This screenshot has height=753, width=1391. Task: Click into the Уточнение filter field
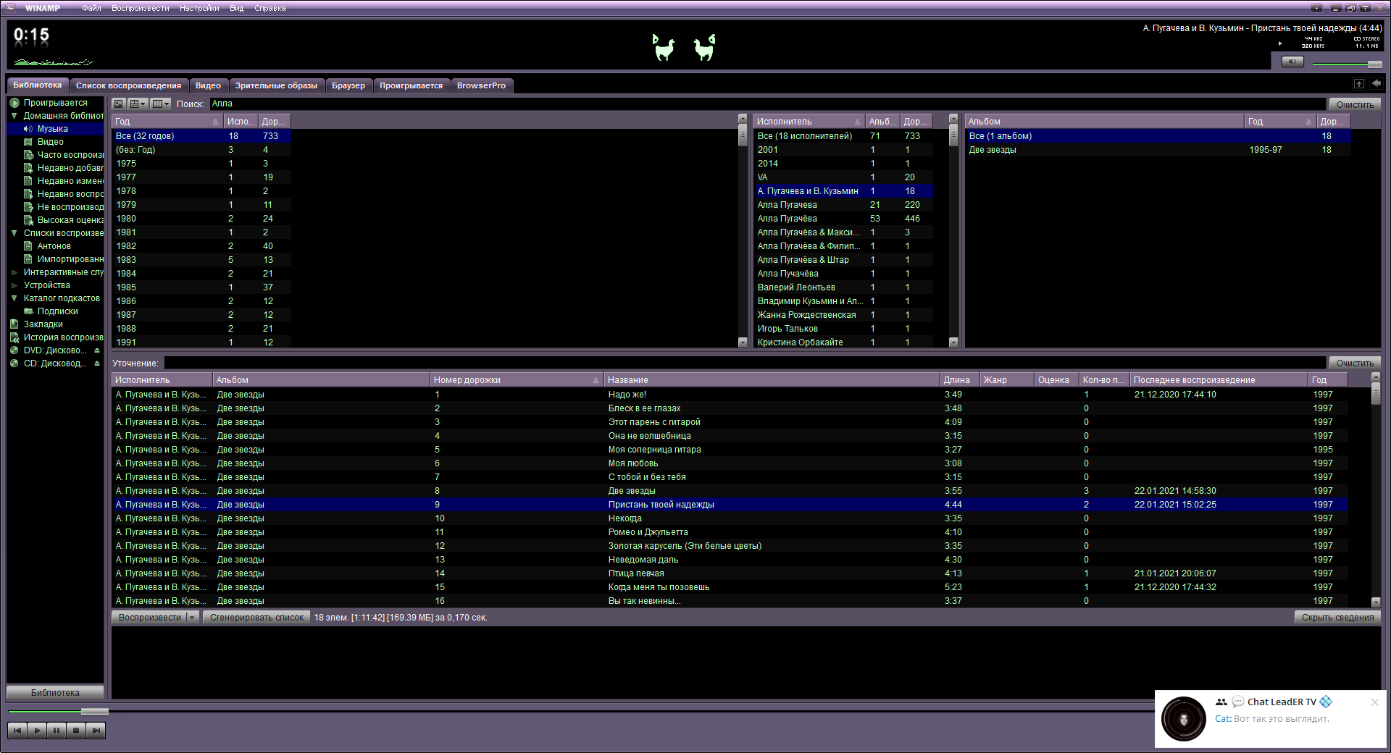(x=745, y=363)
